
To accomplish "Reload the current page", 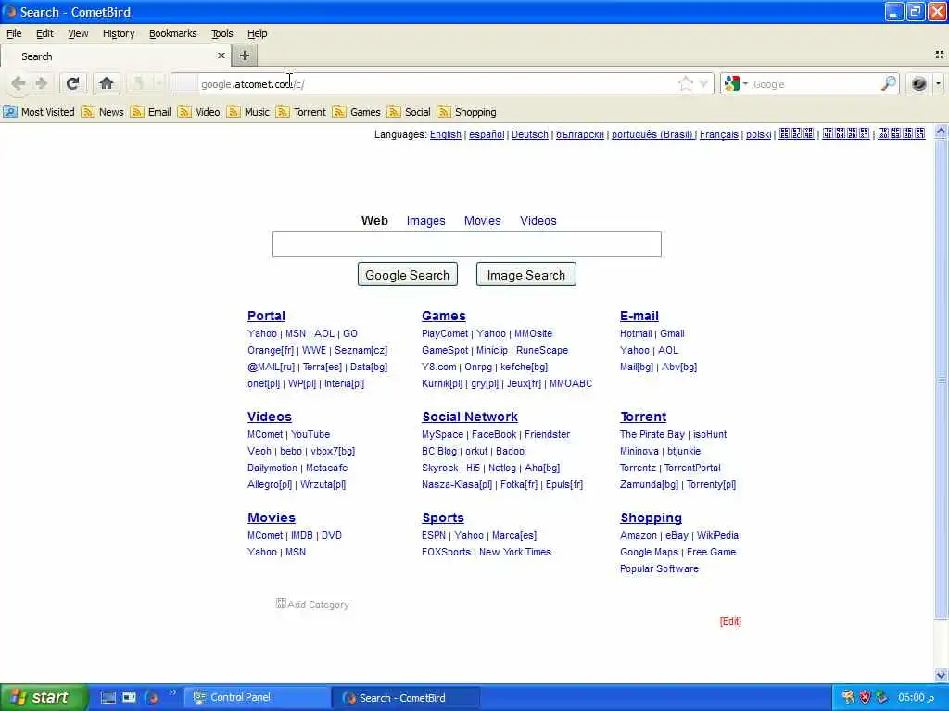I will pyautogui.click(x=72, y=83).
